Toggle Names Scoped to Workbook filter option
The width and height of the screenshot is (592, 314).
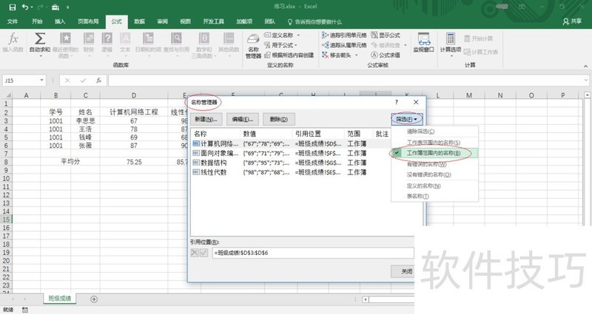coord(434,153)
